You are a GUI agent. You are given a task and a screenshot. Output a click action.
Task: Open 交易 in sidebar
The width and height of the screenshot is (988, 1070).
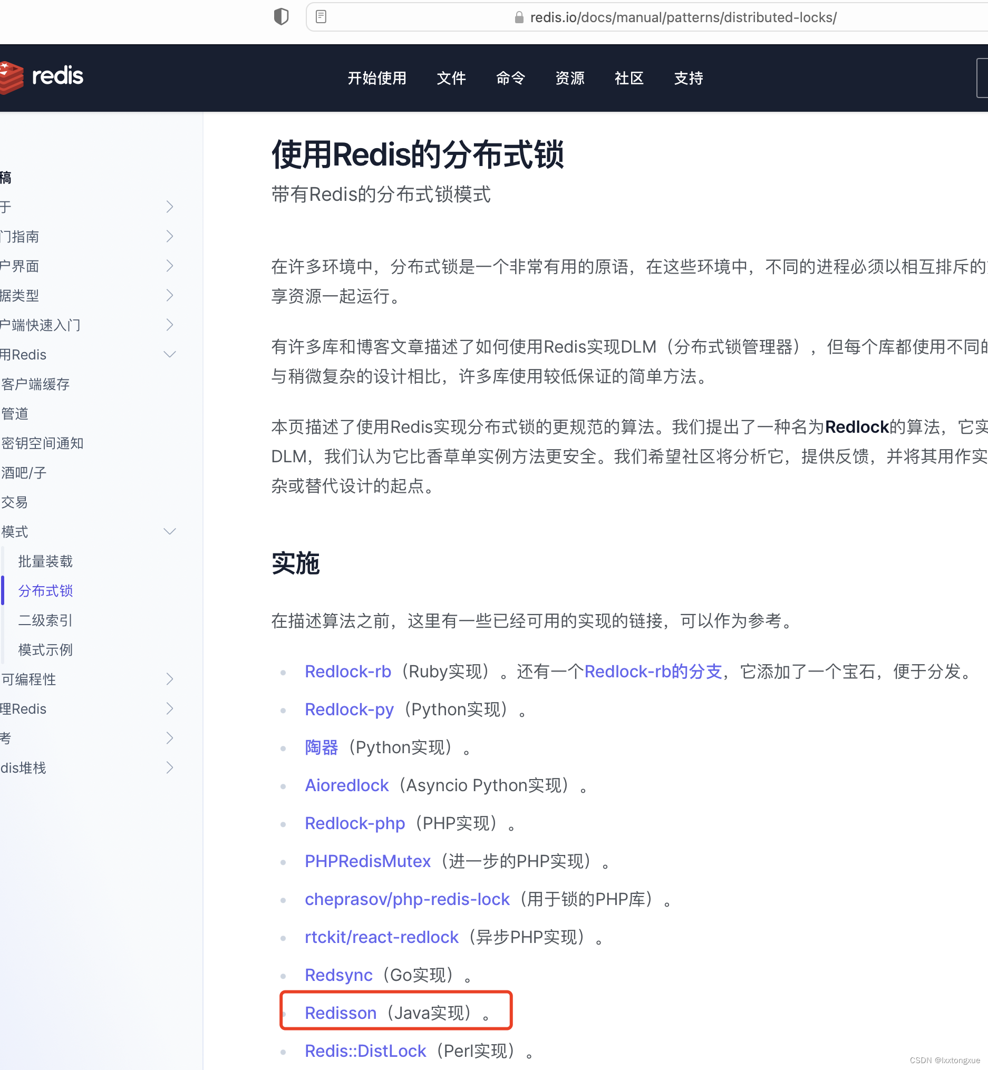pos(15,502)
